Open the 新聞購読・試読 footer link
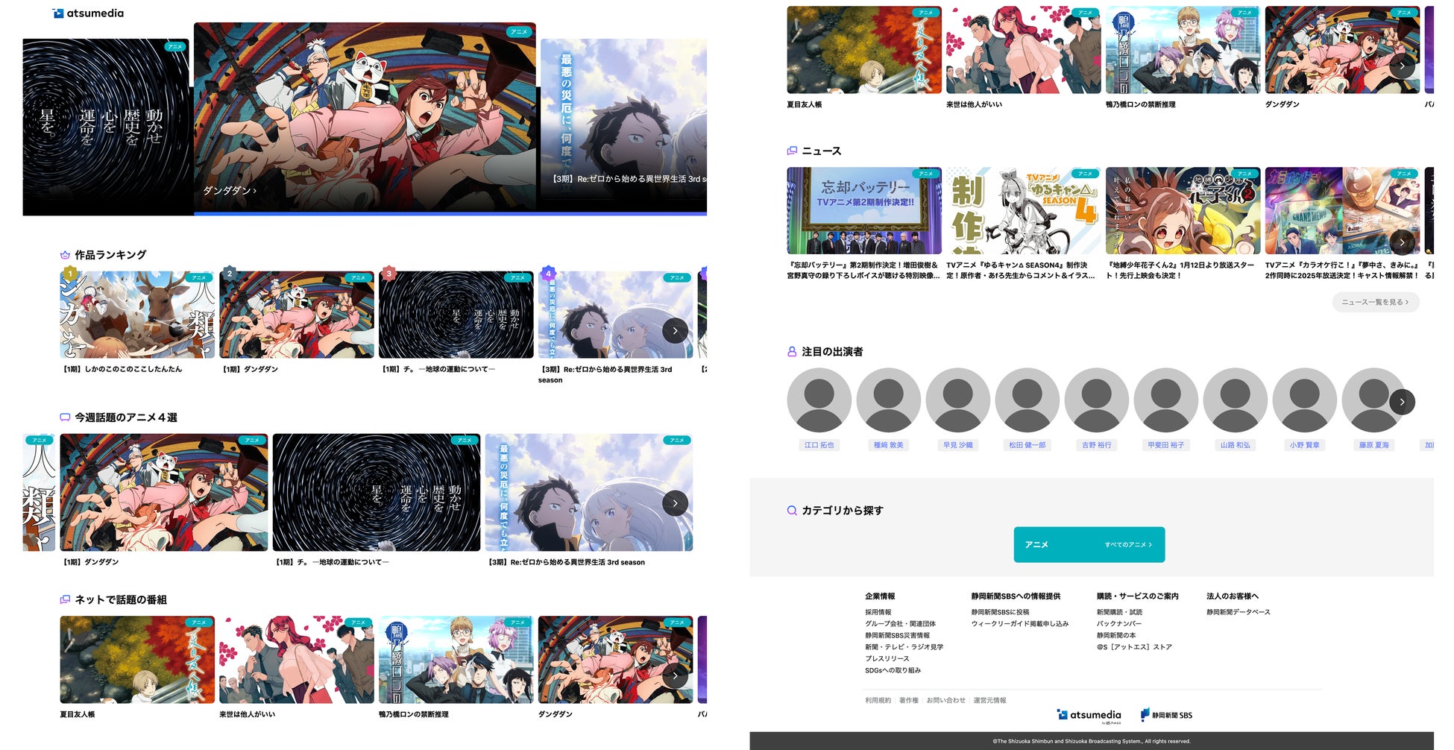This screenshot has height=750, width=1454. pos(1119,612)
